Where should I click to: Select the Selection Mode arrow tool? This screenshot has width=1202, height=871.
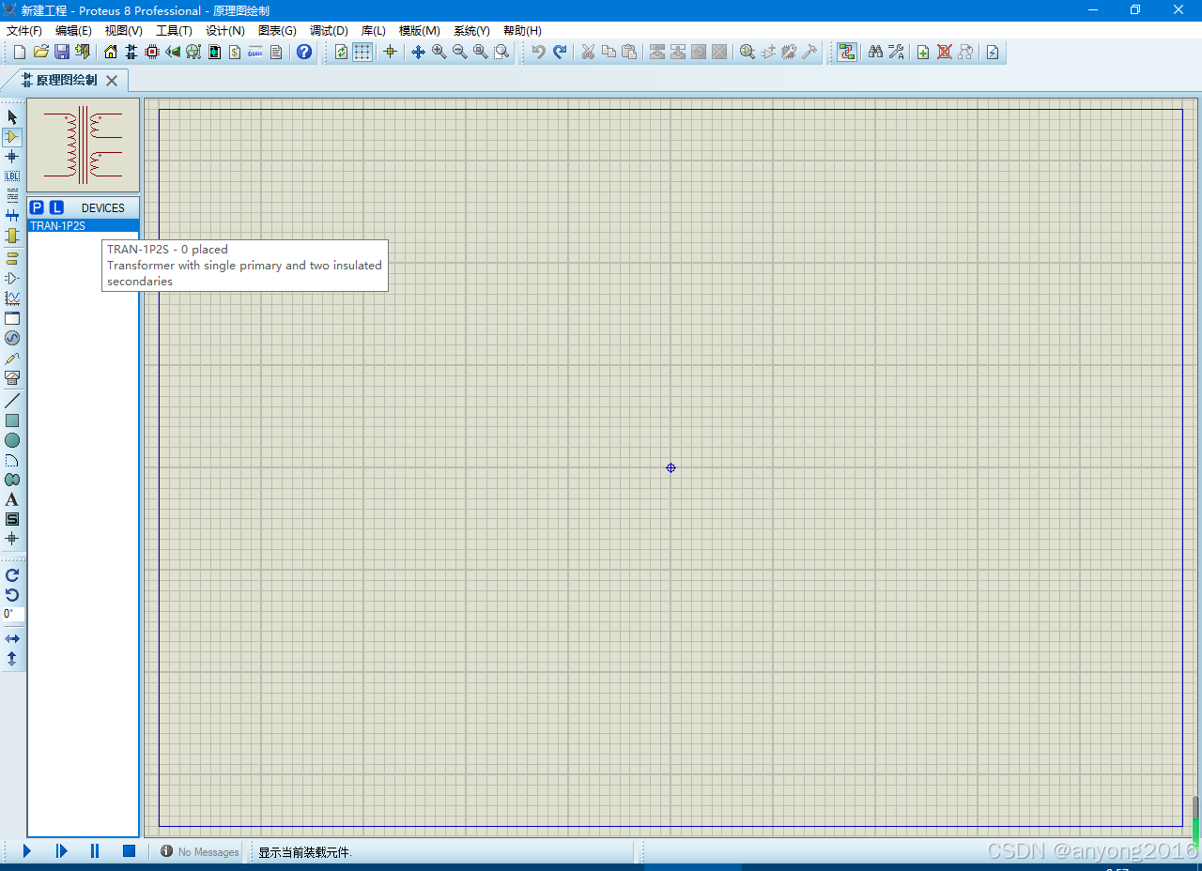[x=12, y=117]
